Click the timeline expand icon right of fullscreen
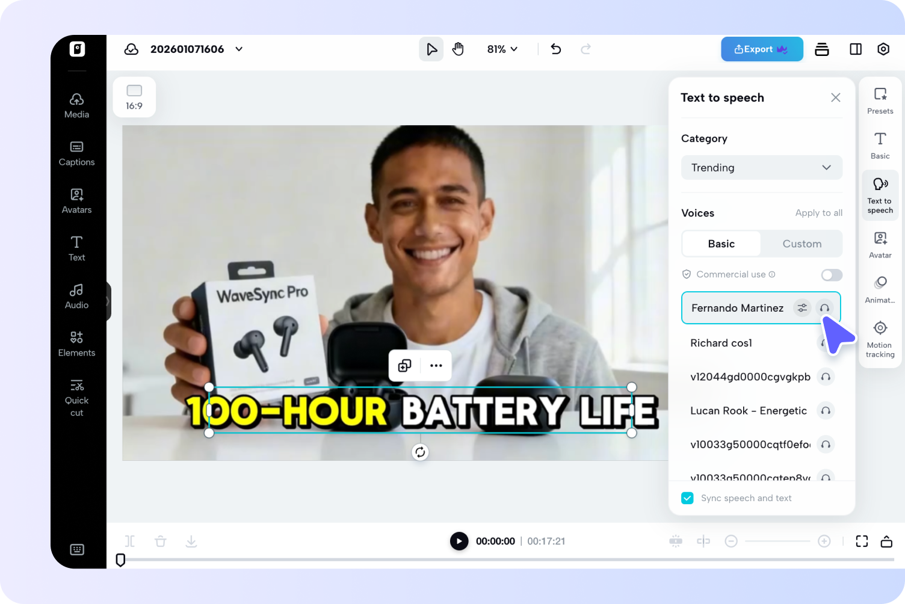The width and height of the screenshot is (905, 604). click(x=886, y=541)
